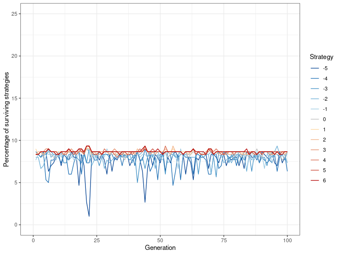The image size is (340, 255).
Task: Click the "15" tick label on the y-axis
Action: coord(14,98)
